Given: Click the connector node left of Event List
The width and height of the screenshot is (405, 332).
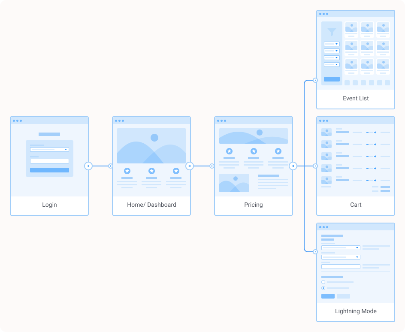Looking at the screenshot, I should (x=315, y=80).
